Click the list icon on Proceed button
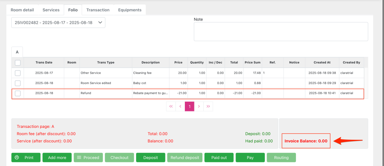This screenshot has height=166, width=384. coord(79,158)
